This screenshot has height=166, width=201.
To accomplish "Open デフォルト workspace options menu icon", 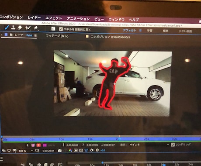I will (140, 31).
